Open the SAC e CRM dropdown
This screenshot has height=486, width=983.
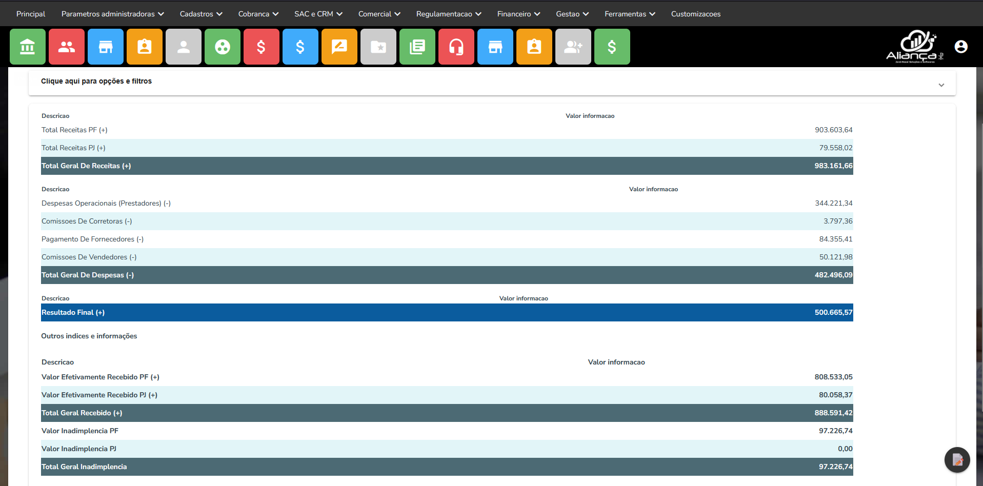tap(318, 14)
